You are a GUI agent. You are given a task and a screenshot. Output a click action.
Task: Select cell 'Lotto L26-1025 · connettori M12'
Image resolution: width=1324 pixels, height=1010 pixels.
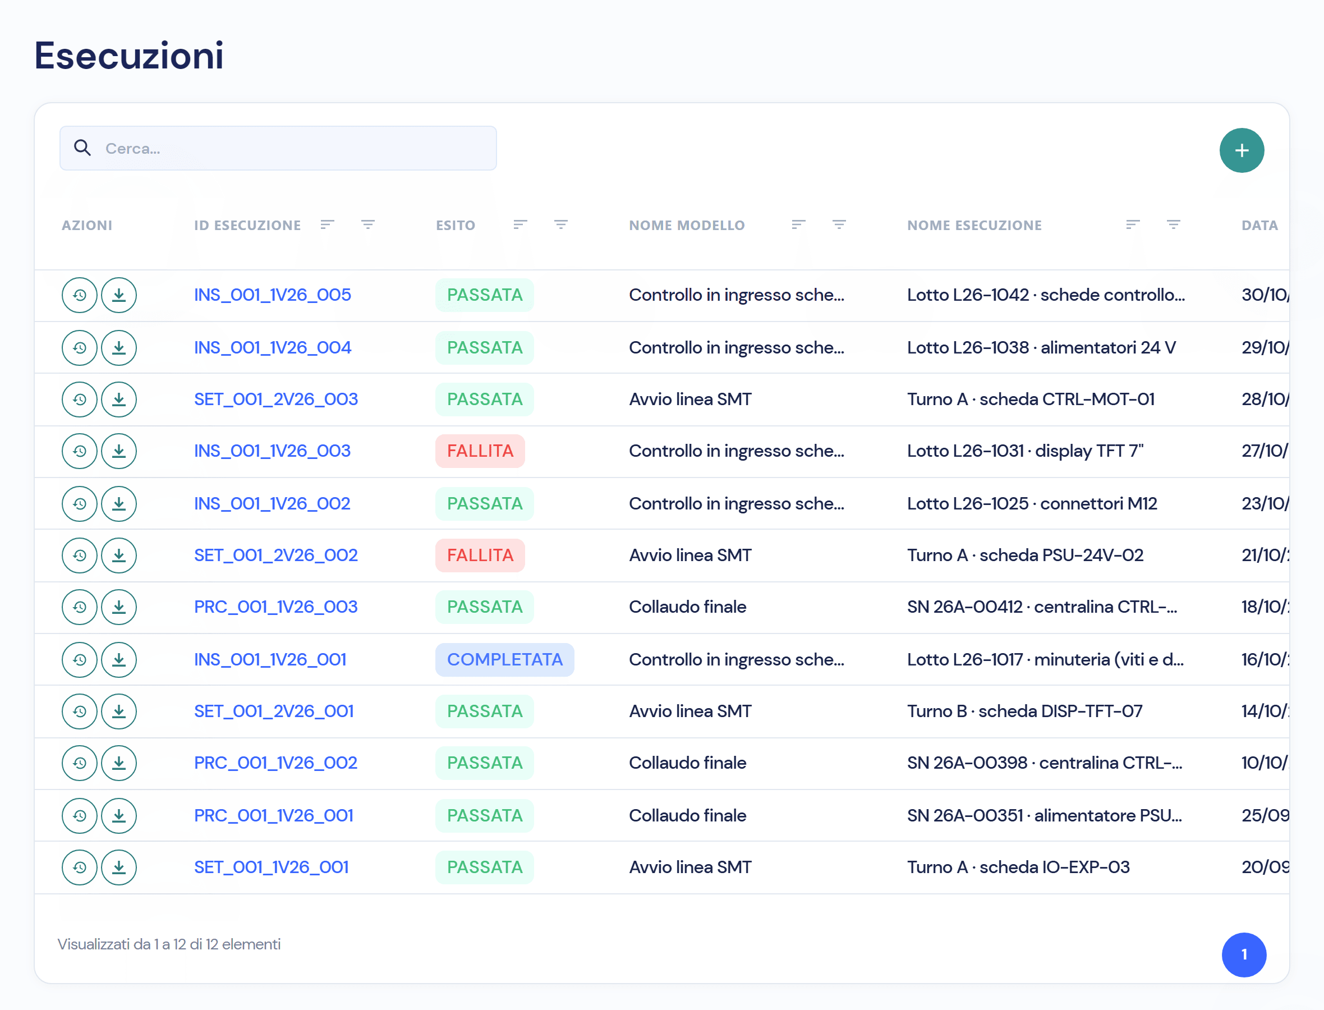[x=1032, y=504]
